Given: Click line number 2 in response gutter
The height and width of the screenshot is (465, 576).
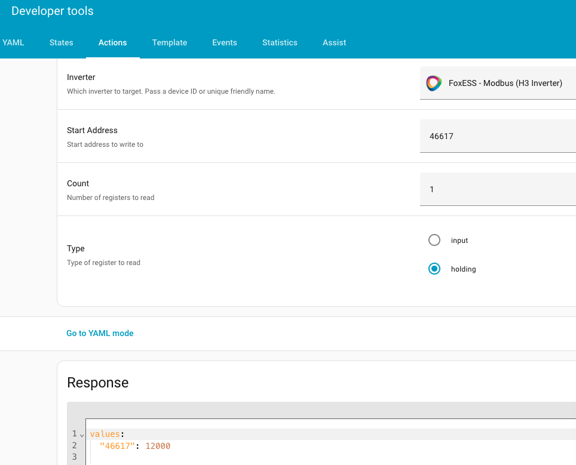Looking at the screenshot, I should (x=75, y=445).
